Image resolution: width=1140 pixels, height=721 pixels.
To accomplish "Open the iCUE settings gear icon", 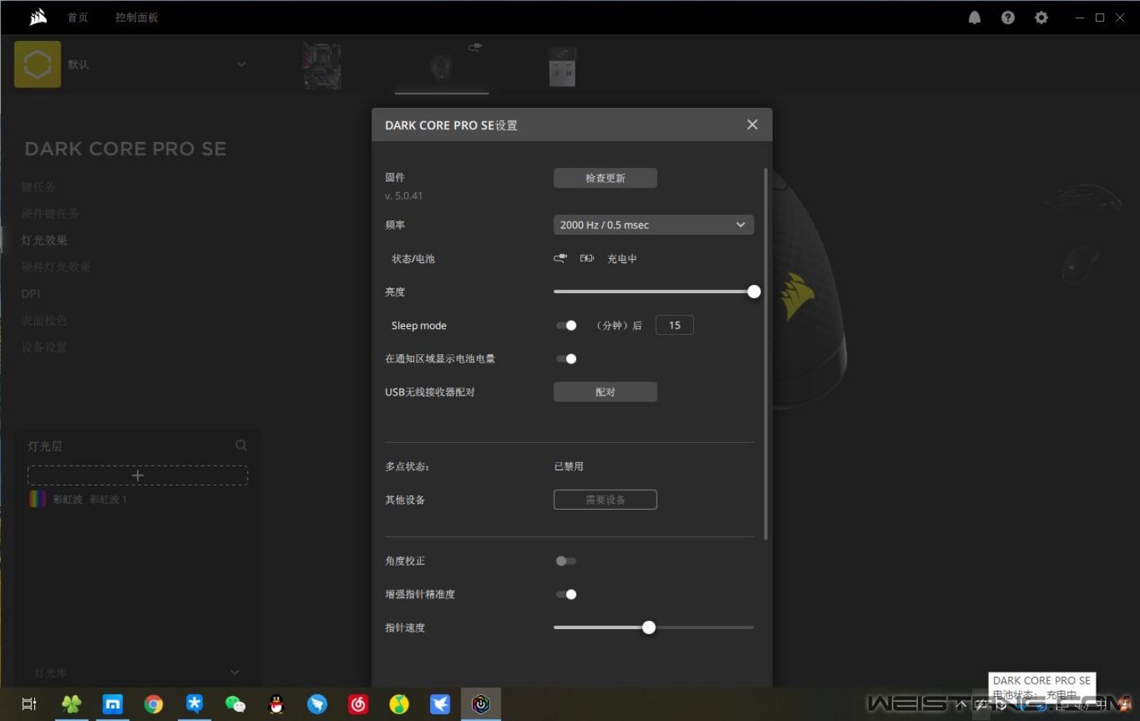I will click(1041, 17).
